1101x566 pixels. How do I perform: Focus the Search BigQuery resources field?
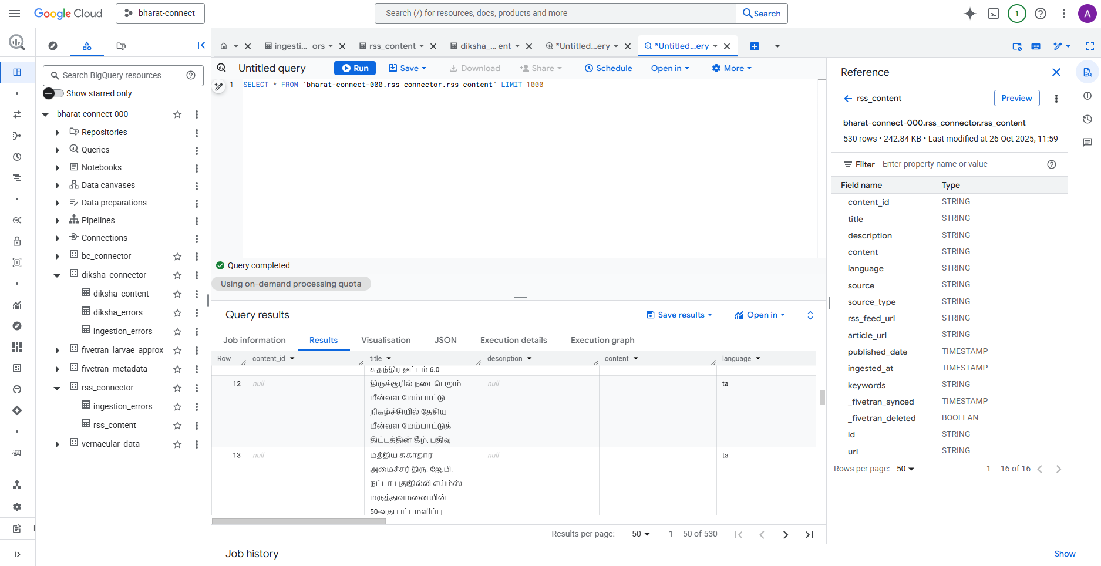click(123, 75)
